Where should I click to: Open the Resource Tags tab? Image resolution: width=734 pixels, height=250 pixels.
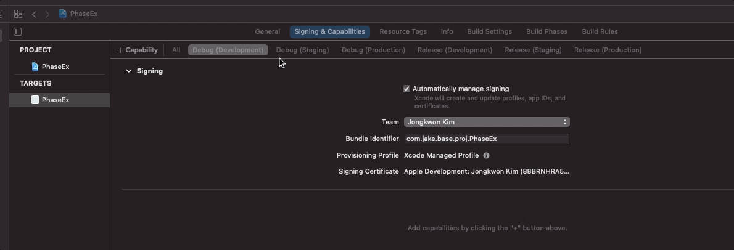pos(403,32)
